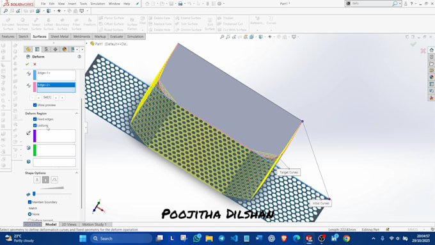
Task: Open WhatsApp from the Windows taskbar
Action: click(197, 238)
